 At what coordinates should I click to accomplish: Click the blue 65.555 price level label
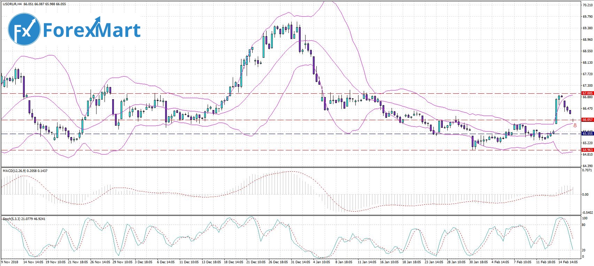click(x=587, y=133)
